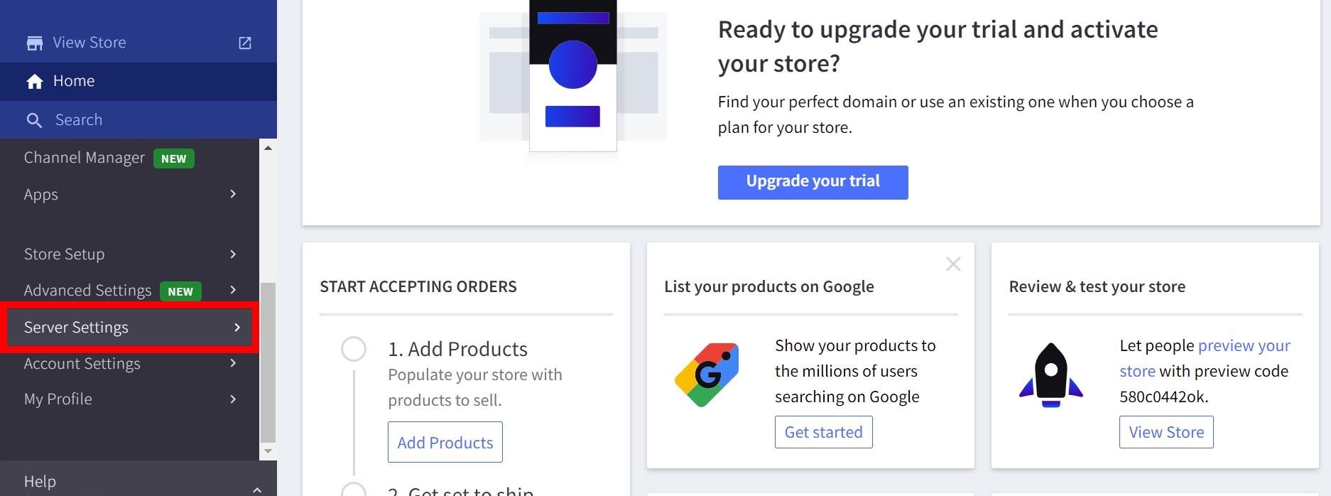Open Channel Manager menu item
Screen dimensions: 1331x496
(84, 158)
